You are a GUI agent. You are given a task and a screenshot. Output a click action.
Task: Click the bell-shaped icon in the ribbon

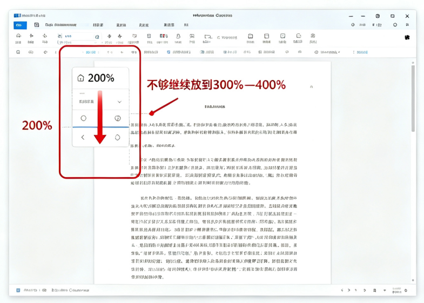pyautogui.click(x=178, y=36)
